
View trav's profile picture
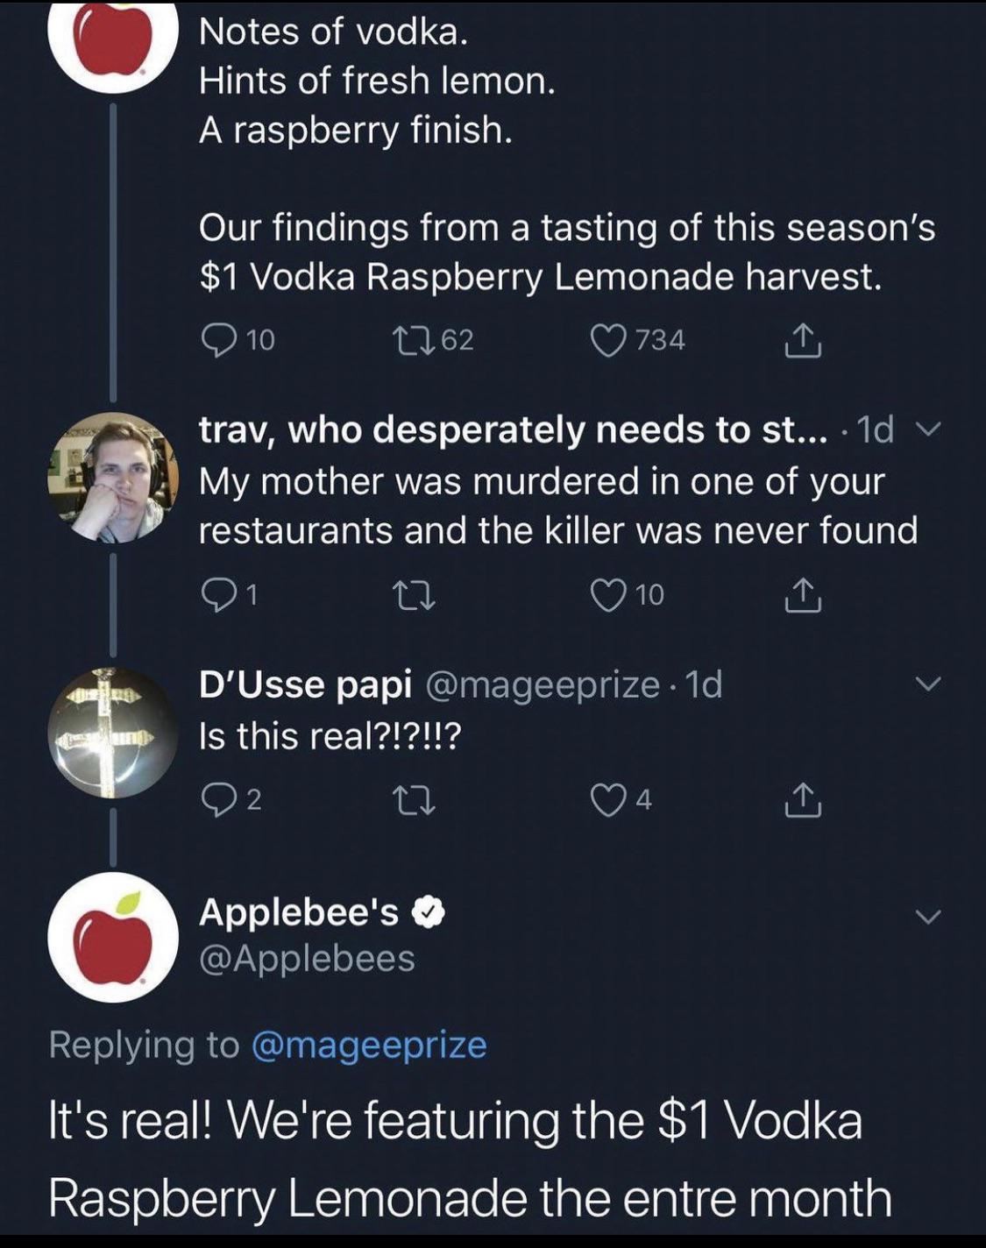point(113,477)
